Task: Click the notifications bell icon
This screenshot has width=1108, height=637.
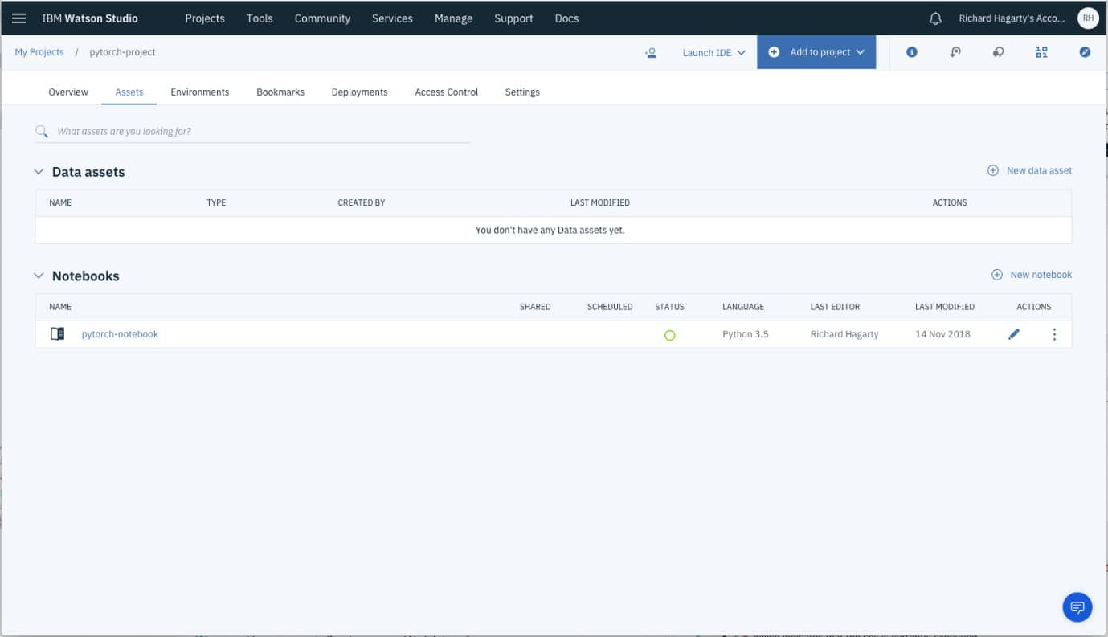Action: [935, 18]
